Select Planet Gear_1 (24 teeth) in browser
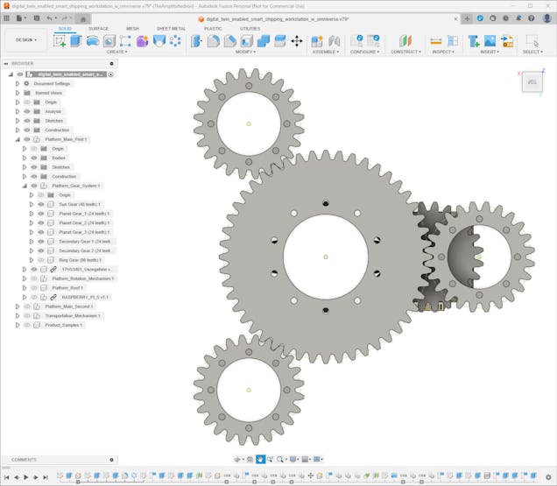The height and width of the screenshot is (486, 557). [x=84, y=214]
